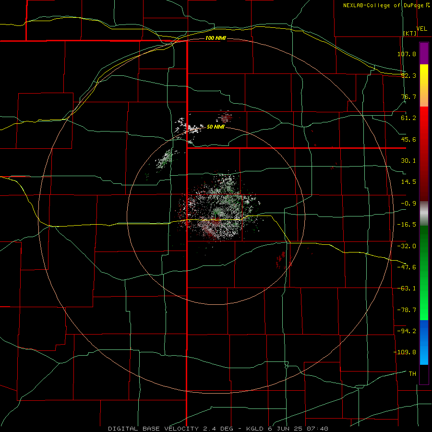Click the TH label on legend

coord(412,374)
